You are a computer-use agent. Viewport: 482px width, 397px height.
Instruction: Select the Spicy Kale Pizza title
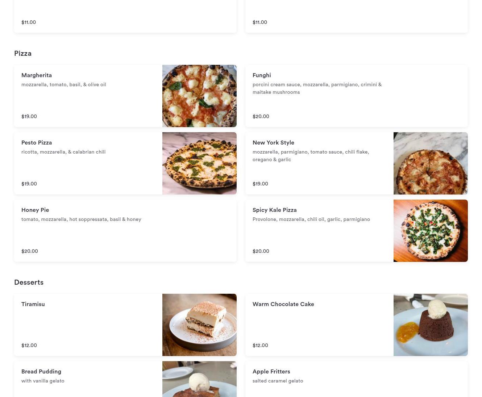(274, 210)
